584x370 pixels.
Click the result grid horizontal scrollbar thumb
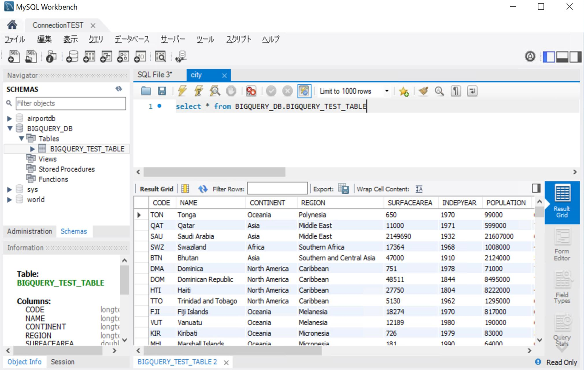point(233,351)
